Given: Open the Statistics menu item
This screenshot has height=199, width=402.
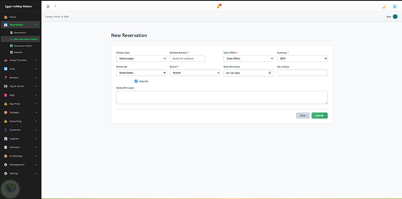Looking at the screenshot, I should click(x=18, y=52).
